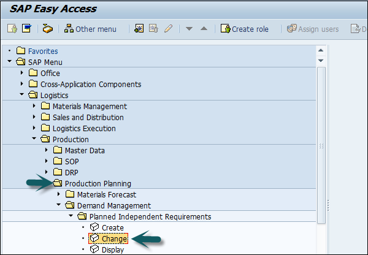Select the Favorites folder
Screen dimensions: 368x255
(x=42, y=51)
